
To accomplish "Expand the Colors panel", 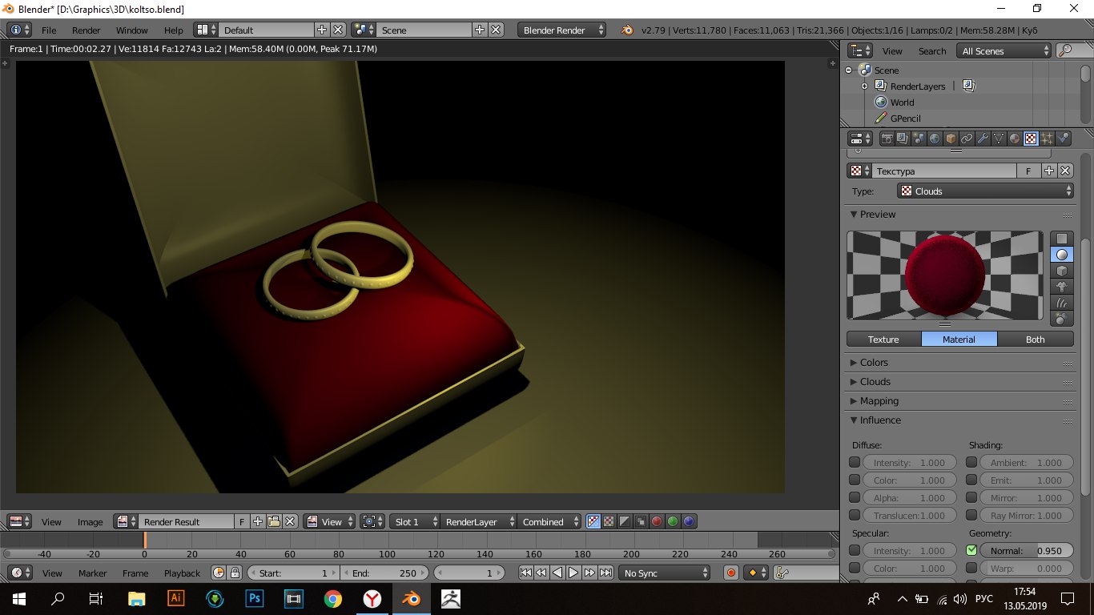I will (x=875, y=363).
